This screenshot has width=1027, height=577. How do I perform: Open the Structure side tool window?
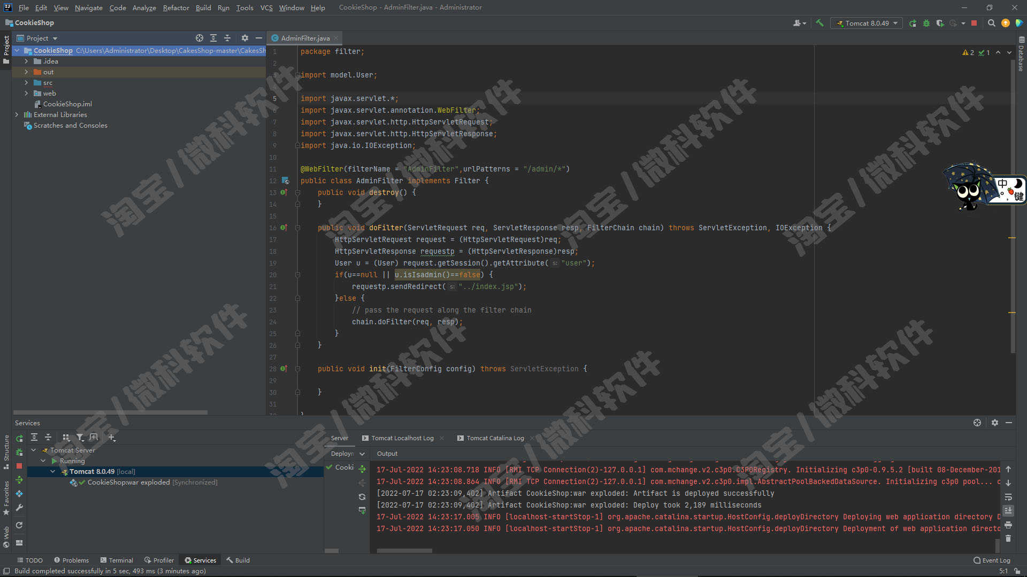(6, 451)
